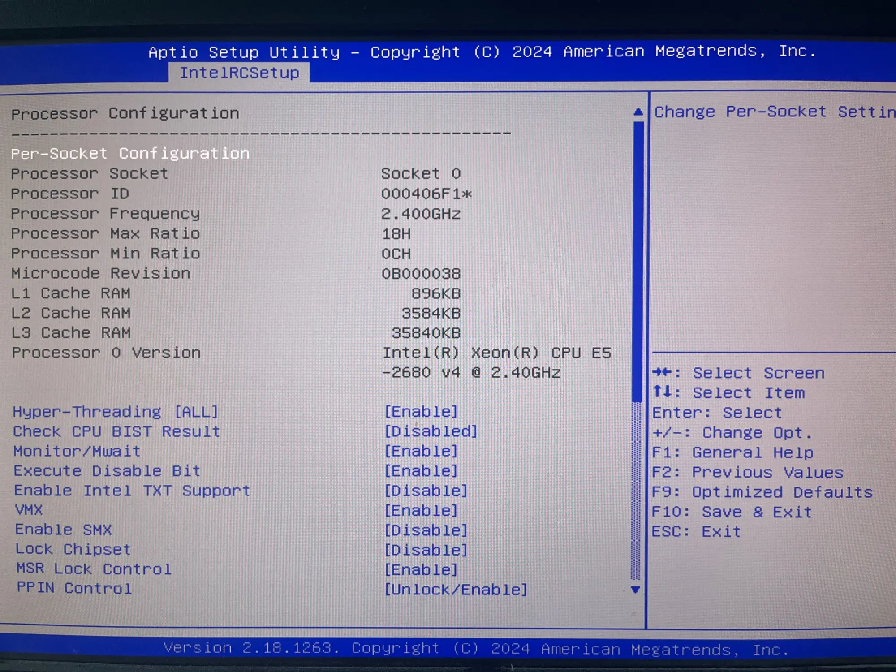Screen dimensions: 896x672
Task: Click the F10: Save & Exit hint
Action: 732,512
